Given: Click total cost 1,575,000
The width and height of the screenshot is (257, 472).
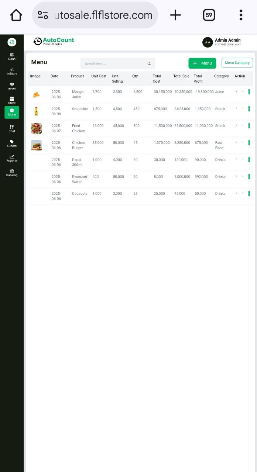Looking at the screenshot, I should click(162, 143).
